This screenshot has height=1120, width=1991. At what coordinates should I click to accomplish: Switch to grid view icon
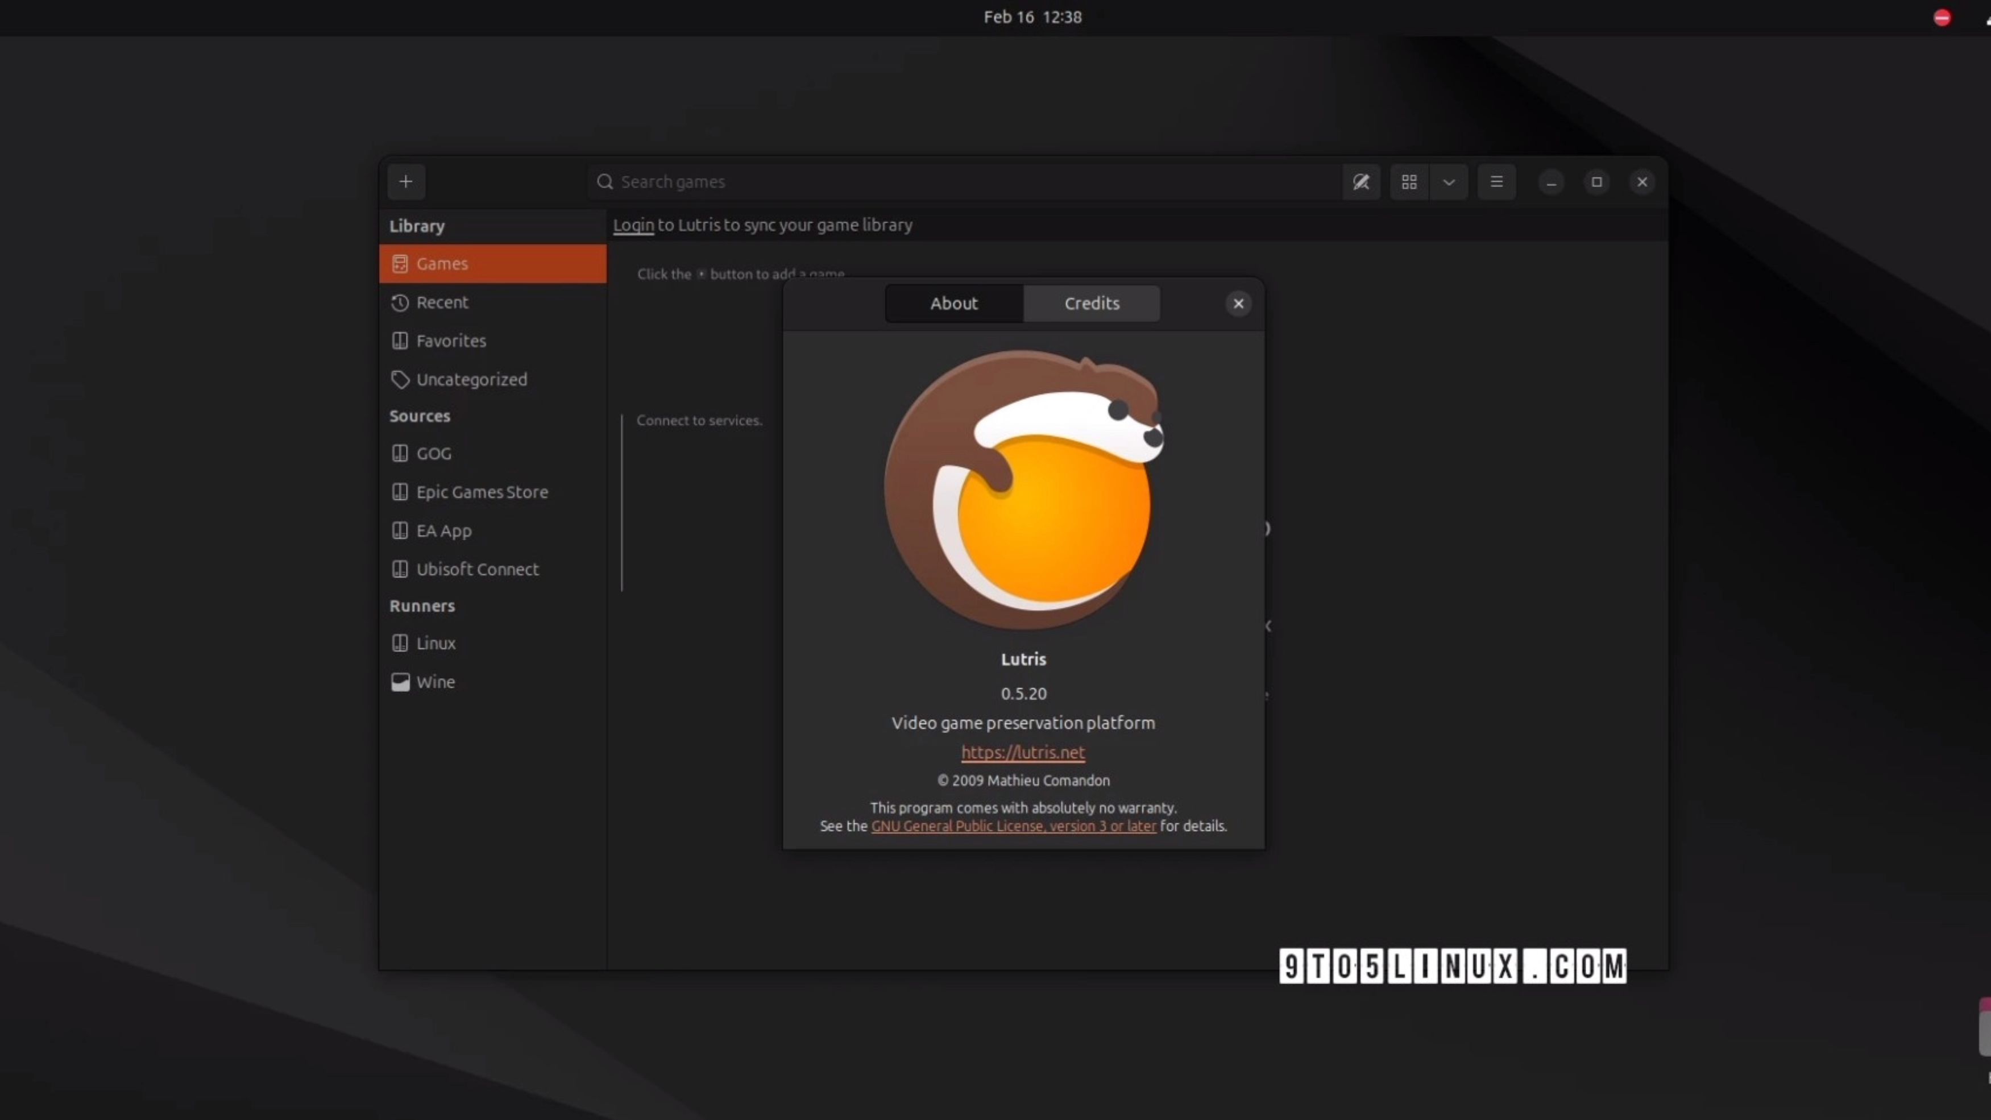point(1409,181)
